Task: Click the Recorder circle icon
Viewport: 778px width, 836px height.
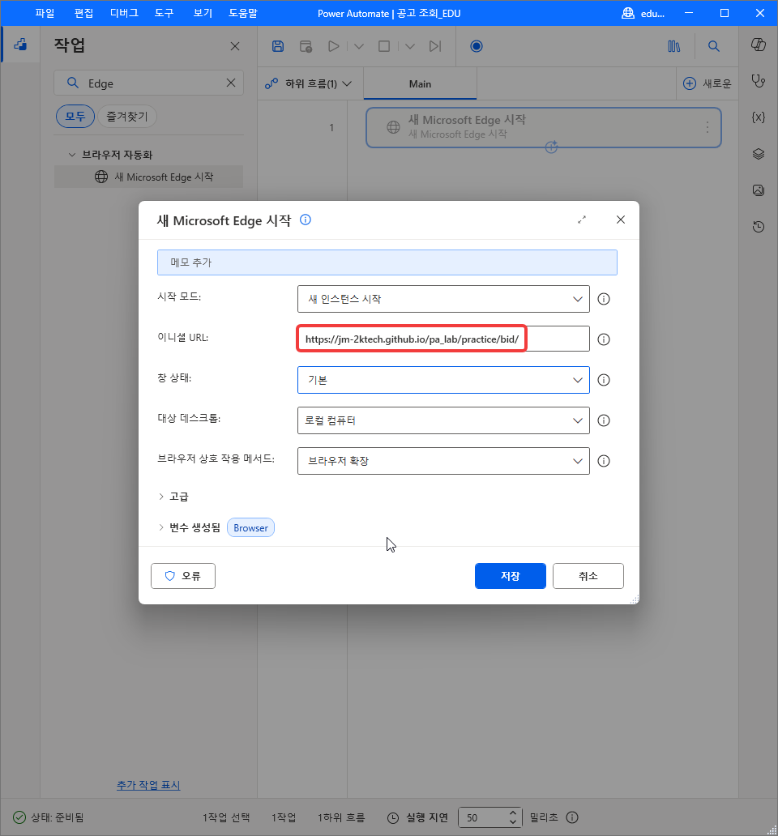Action: point(477,46)
